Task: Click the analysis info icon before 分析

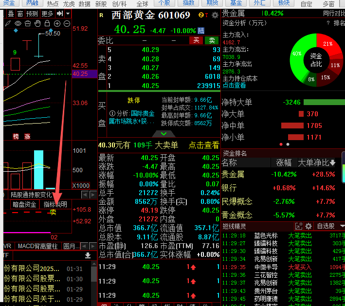Action: (x=112, y=113)
